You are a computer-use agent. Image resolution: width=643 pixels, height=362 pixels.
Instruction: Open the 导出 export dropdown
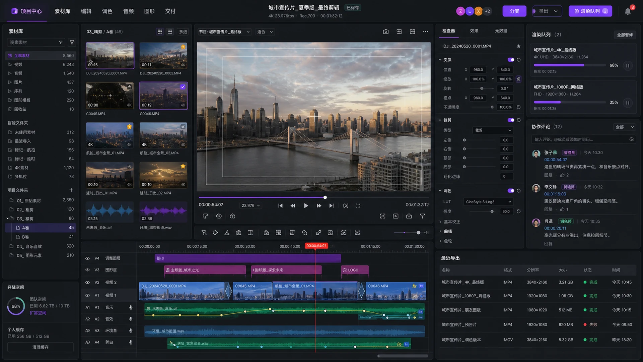tap(547, 11)
